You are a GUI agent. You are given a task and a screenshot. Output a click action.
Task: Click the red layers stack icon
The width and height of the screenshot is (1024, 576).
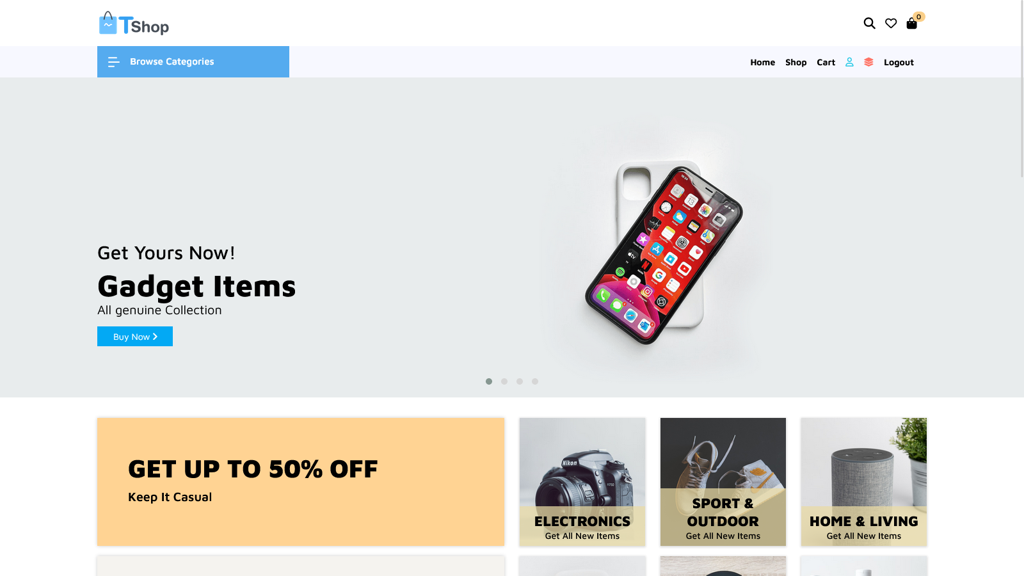point(868,62)
